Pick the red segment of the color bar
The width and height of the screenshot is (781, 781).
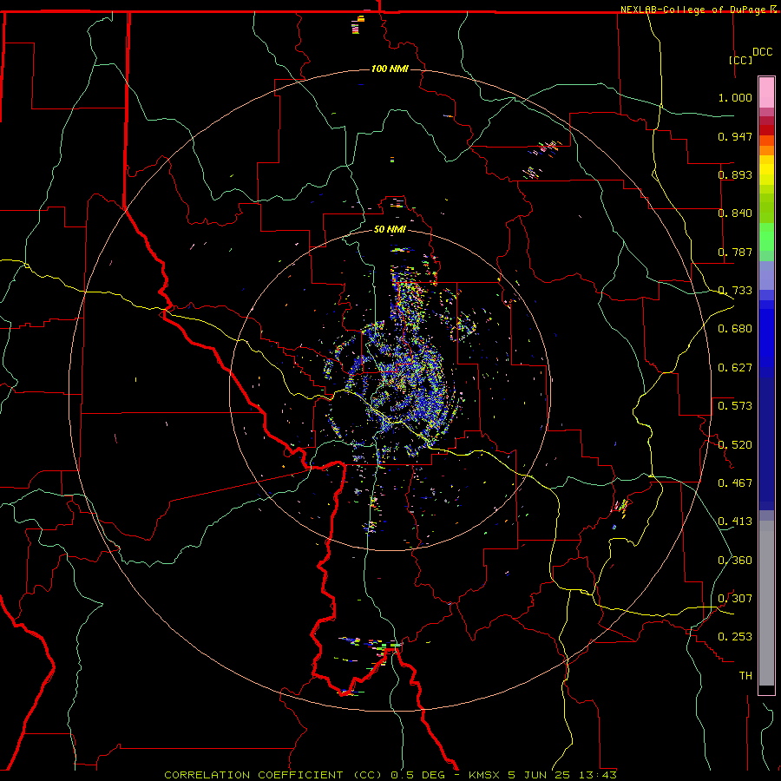pyautogui.click(x=766, y=129)
